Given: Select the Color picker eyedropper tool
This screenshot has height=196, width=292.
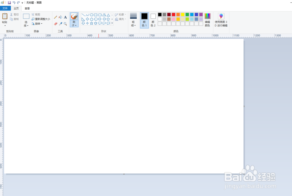Looking at the screenshot, I should tap(60, 24).
